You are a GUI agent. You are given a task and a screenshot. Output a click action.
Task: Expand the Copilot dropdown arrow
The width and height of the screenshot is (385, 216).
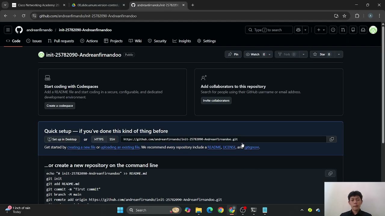pos(305,30)
